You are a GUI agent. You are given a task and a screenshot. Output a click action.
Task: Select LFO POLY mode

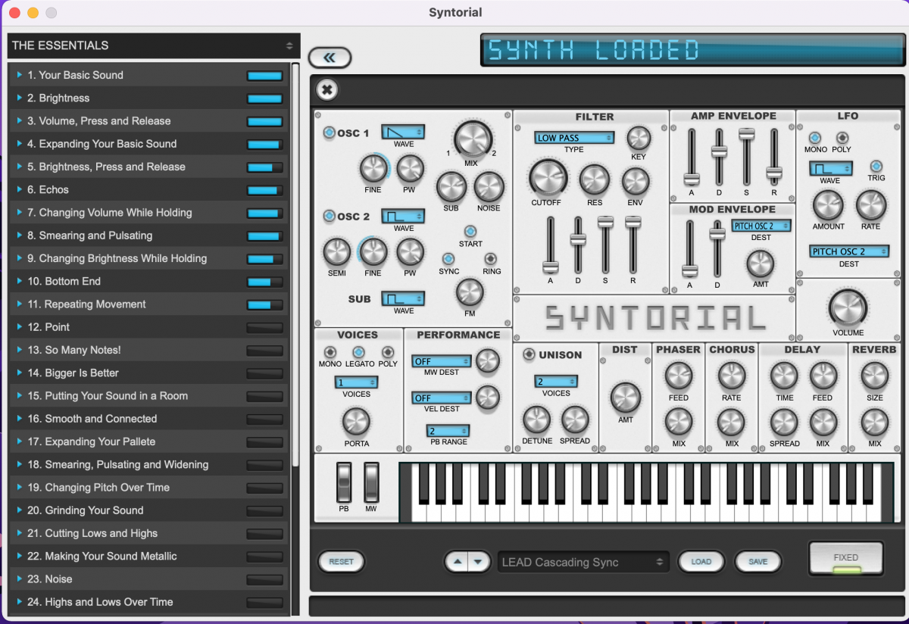coord(842,138)
